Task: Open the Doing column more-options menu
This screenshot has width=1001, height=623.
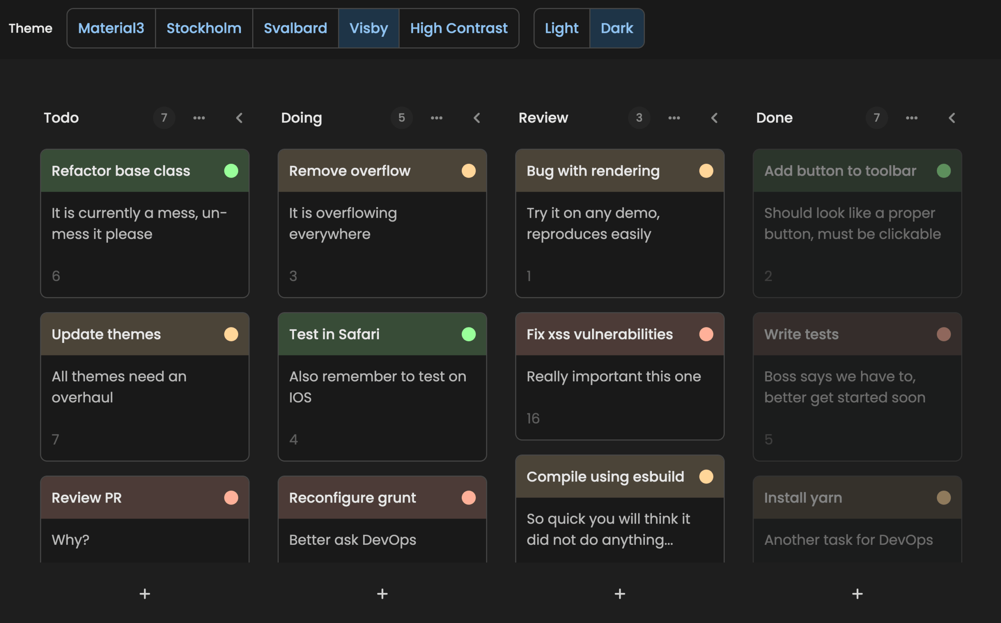Action: point(437,118)
